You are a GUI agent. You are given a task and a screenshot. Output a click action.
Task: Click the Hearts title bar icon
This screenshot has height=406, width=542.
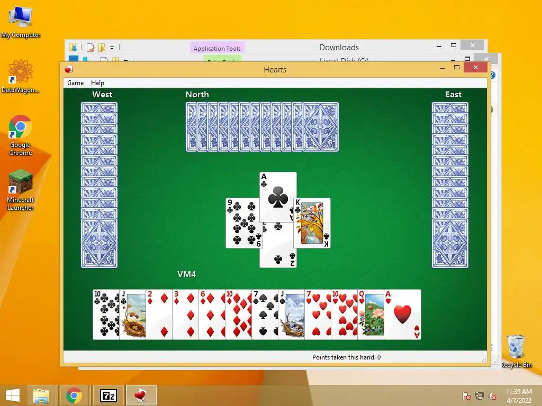click(69, 69)
